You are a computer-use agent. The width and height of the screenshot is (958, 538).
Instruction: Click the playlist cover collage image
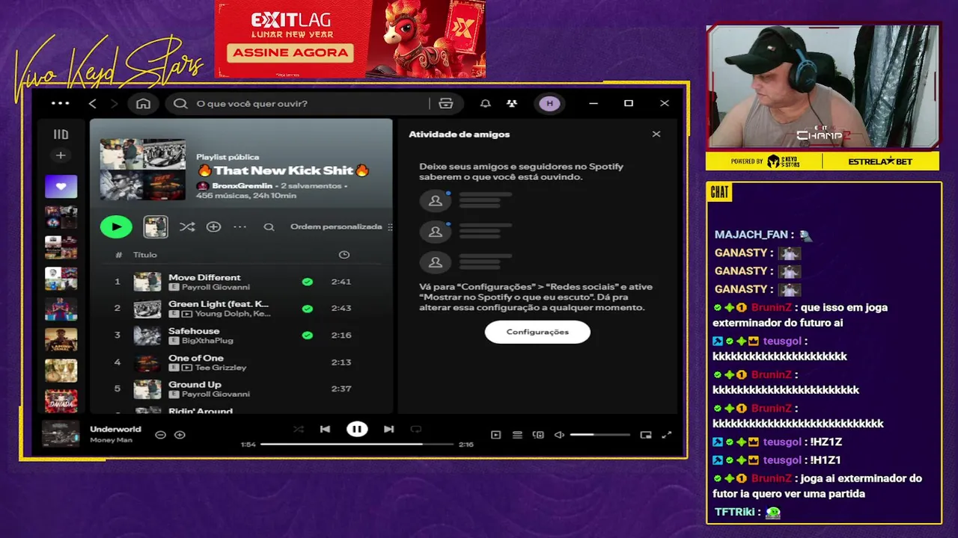(x=143, y=169)
